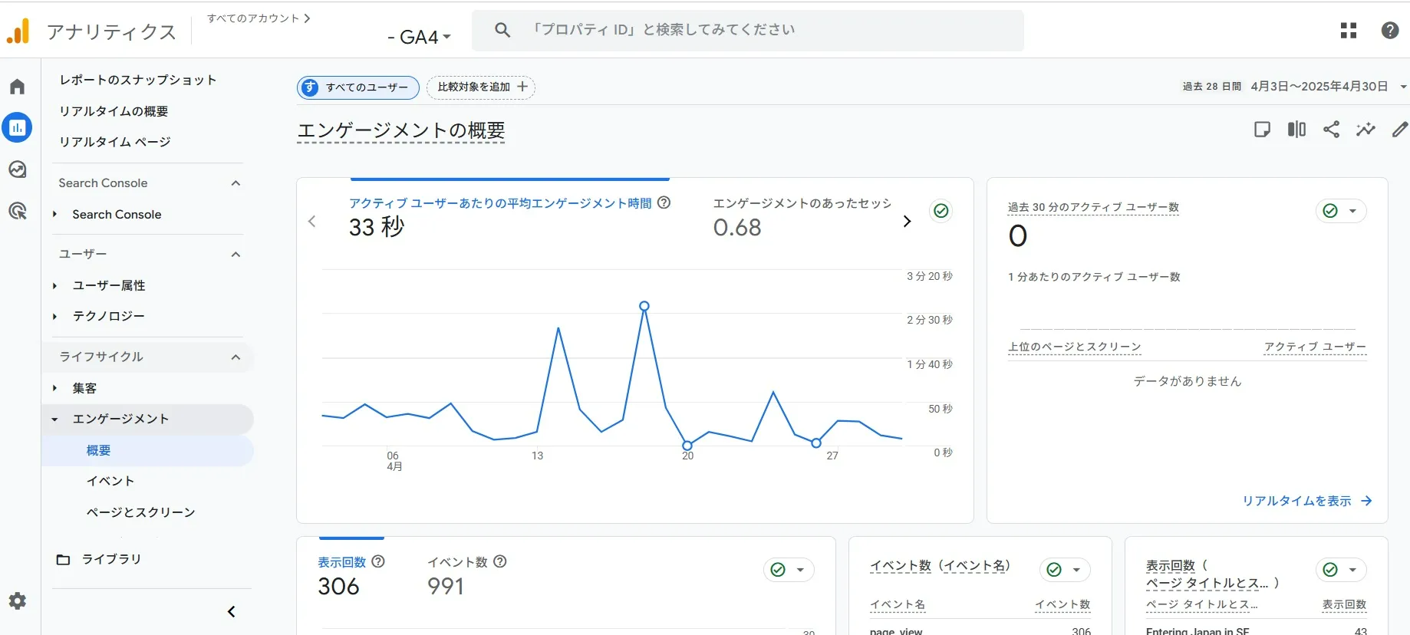1410x635 pixels.
Task: Click the 上位のページとスクリーン column header
Action: click(1074, 347)
